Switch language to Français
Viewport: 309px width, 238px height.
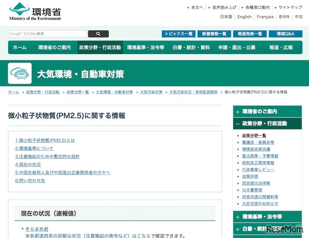coord(265,17)
